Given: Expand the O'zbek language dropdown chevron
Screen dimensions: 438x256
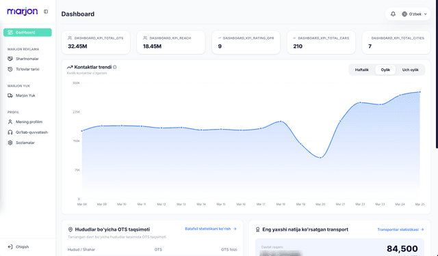Looking at the screenshot, I should [x=426, y=14].
